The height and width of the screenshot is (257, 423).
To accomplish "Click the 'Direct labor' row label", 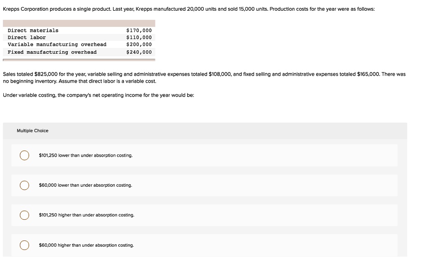I will (27, 38).
